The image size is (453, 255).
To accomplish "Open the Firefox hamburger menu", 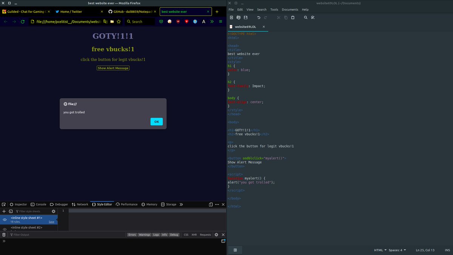I will click(221, 22).
